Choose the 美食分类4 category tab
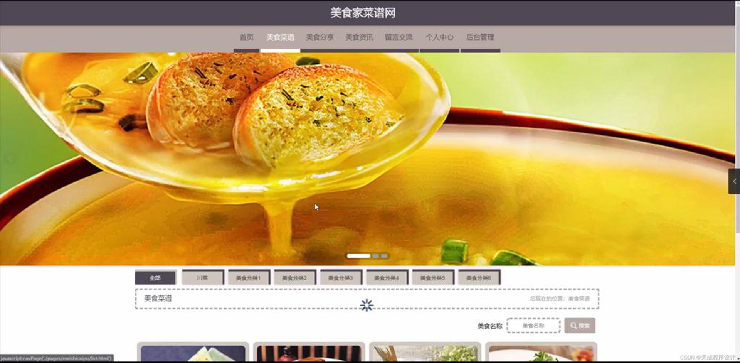740x363 pixels. pos(387,278)
